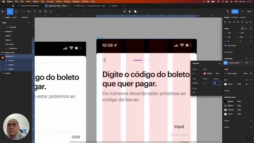Align selection to bottom
254x143 pixels.
coord(246,22)
